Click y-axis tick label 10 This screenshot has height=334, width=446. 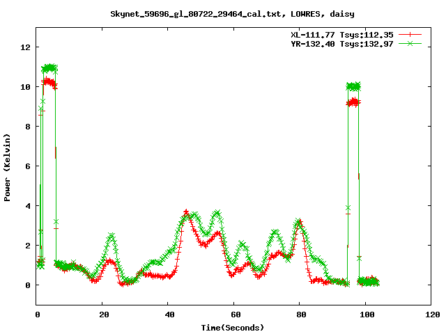[25, 87]
